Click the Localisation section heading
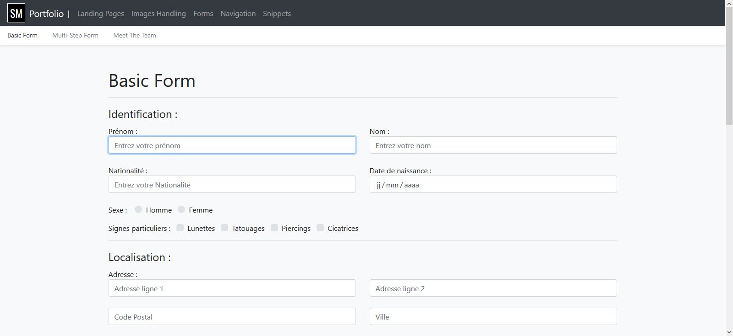The height and width of the screenshot is (336, 733). coord(139,257)
